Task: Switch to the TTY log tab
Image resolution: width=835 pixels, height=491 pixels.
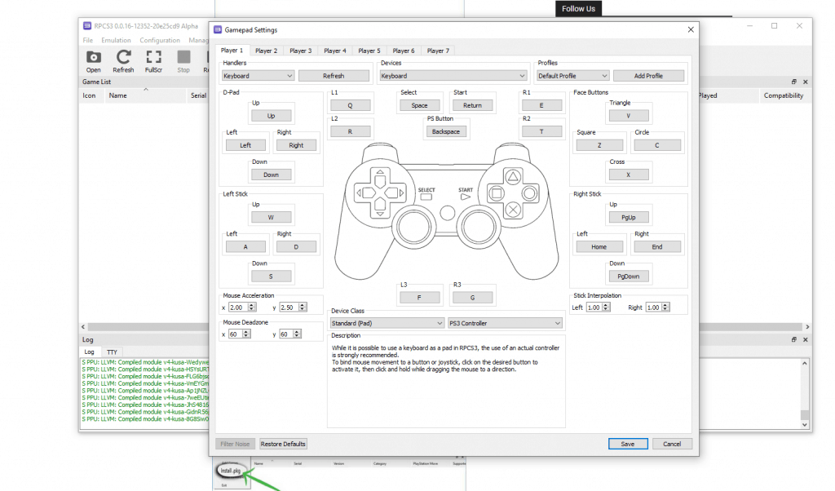Action: click(112, 352)
